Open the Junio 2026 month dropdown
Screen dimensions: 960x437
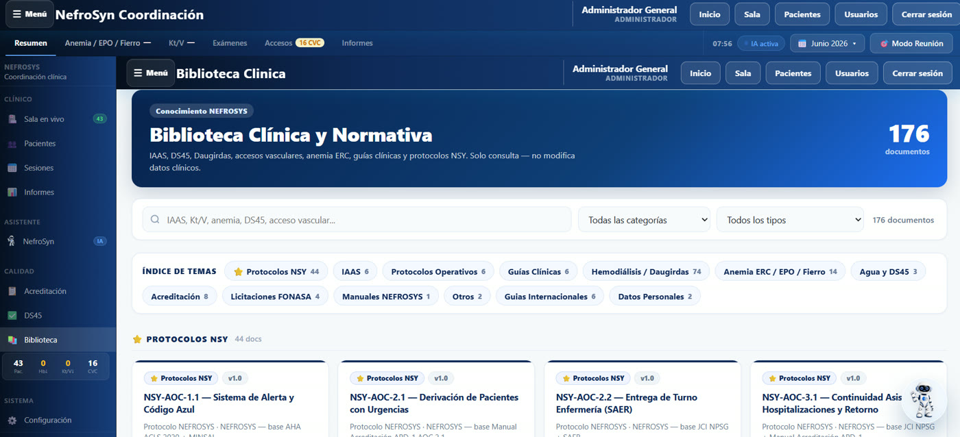[827, 43]
